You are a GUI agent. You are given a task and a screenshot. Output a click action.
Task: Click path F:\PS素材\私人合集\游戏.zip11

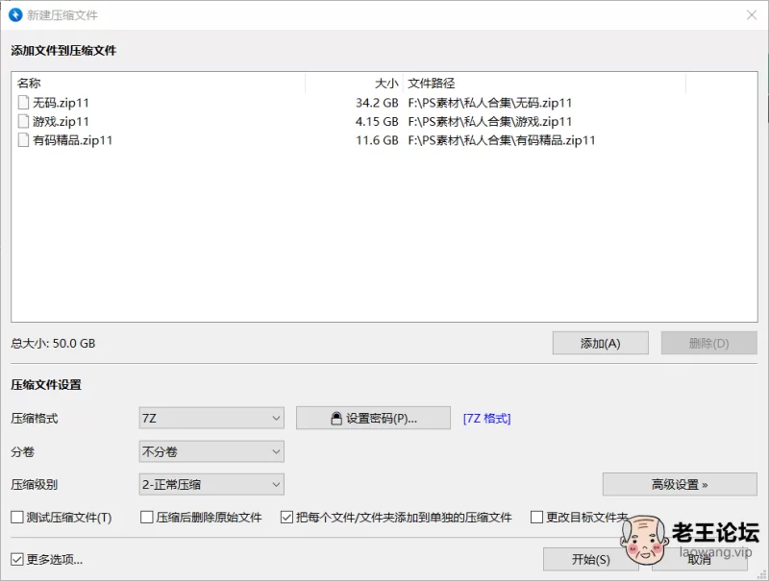tap(490, 121)
